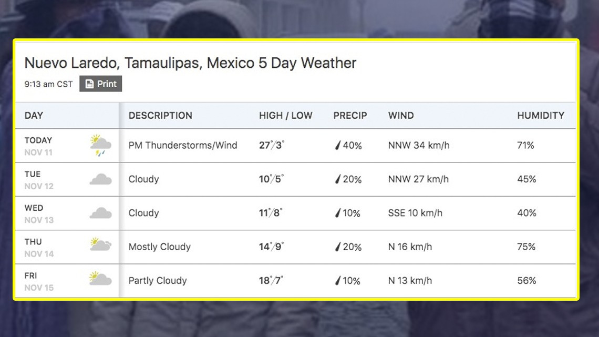Click the 9:13 am CST timestamp
Viewport: 599px width, 337px height.
click(x=48, y=83)
